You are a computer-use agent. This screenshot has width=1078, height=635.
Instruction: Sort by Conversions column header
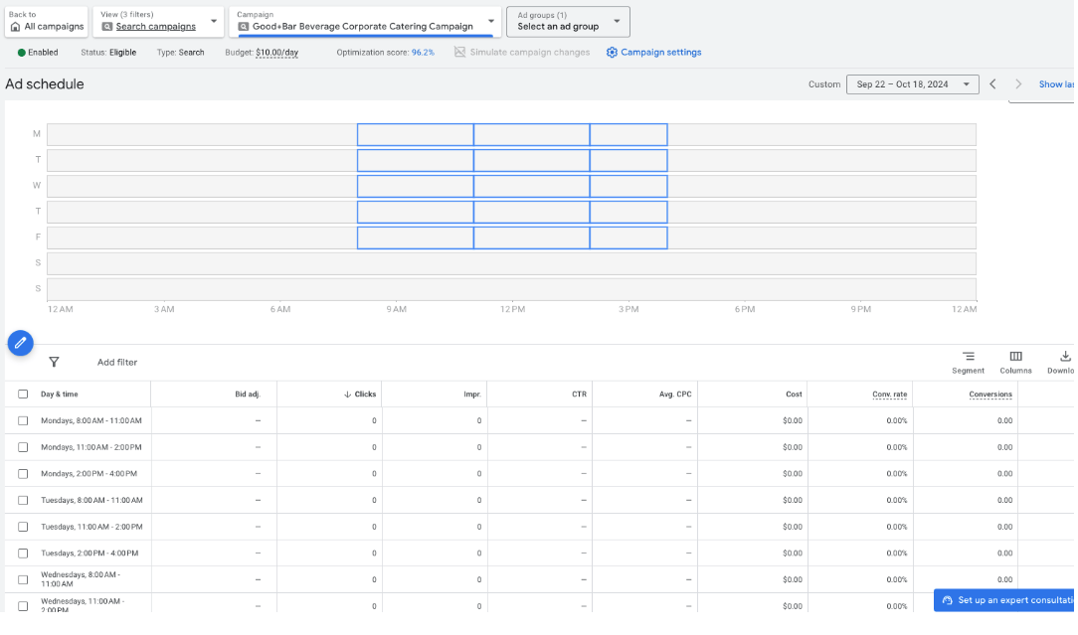point(990,395)
